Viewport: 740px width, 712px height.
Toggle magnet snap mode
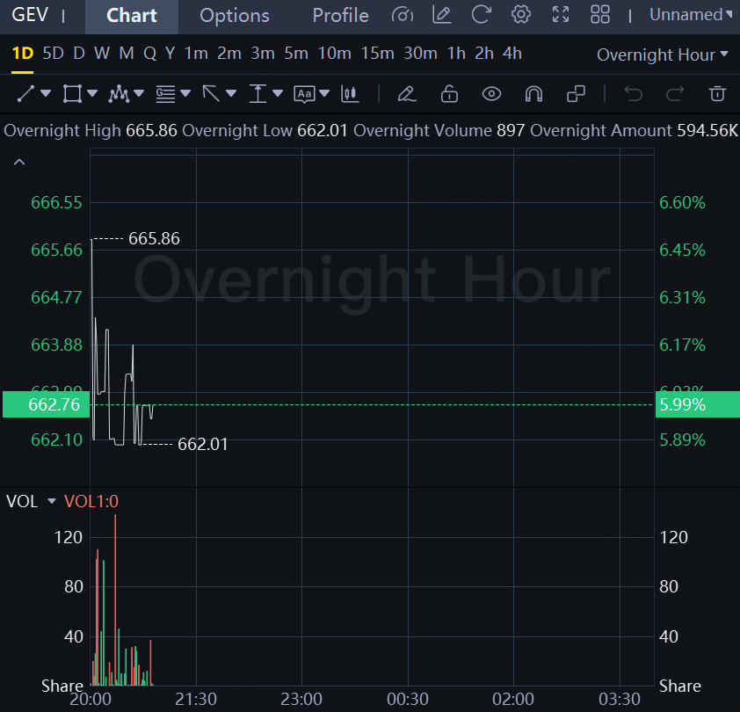(533, 93)
